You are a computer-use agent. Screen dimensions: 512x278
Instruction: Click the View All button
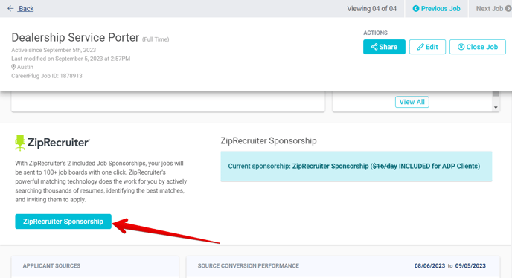coord(412,102)
